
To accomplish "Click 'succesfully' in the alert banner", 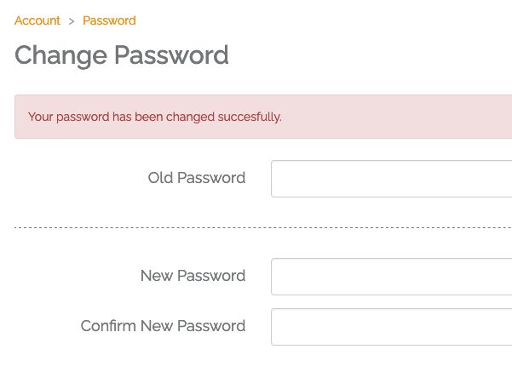I will (x=250, y=117).
